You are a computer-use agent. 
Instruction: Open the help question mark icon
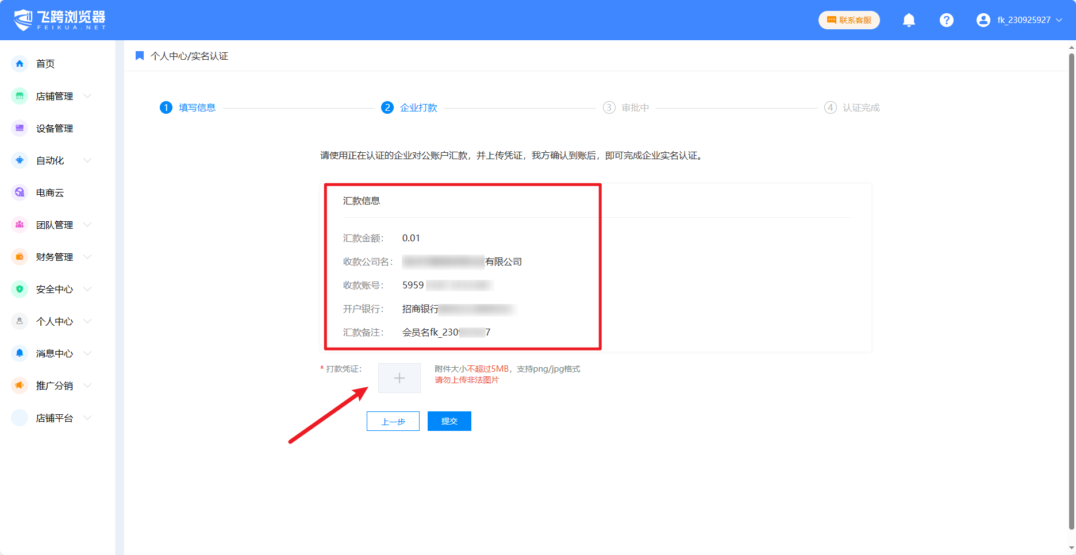(x=946, y=20)
